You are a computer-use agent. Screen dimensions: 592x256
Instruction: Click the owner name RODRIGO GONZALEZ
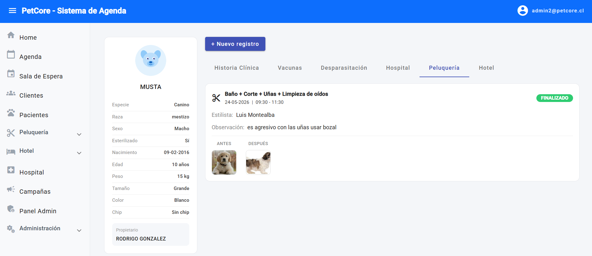coord(141,239)
